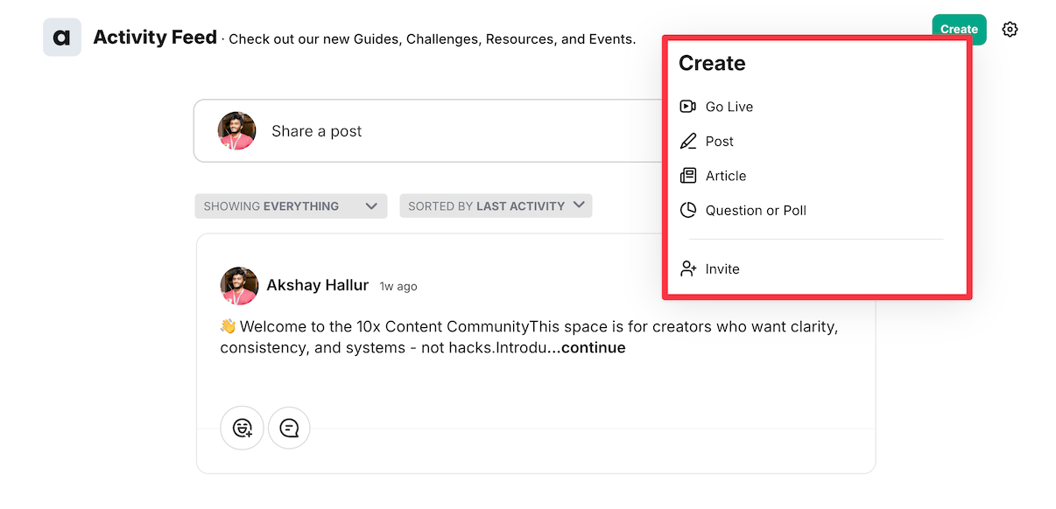Click the profile avatar in the share box
The image size is (1056, 509).
coord(236,131)
